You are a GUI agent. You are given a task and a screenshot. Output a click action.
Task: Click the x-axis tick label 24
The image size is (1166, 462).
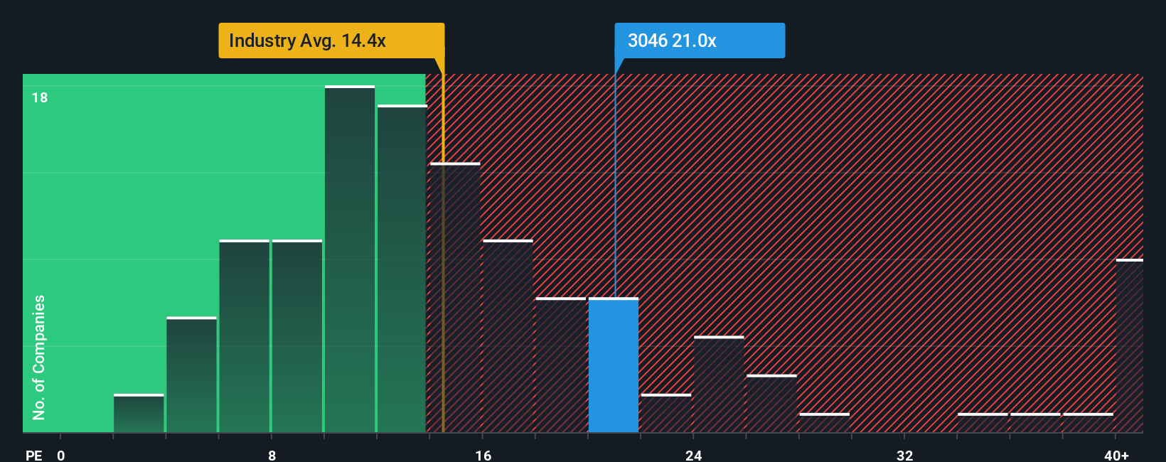(694, 455)
